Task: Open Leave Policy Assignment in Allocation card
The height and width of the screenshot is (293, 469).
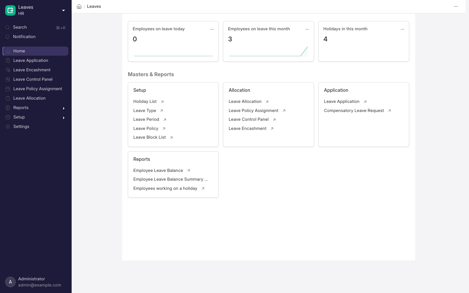Action: pyautogui.click(x=253, y=111)
